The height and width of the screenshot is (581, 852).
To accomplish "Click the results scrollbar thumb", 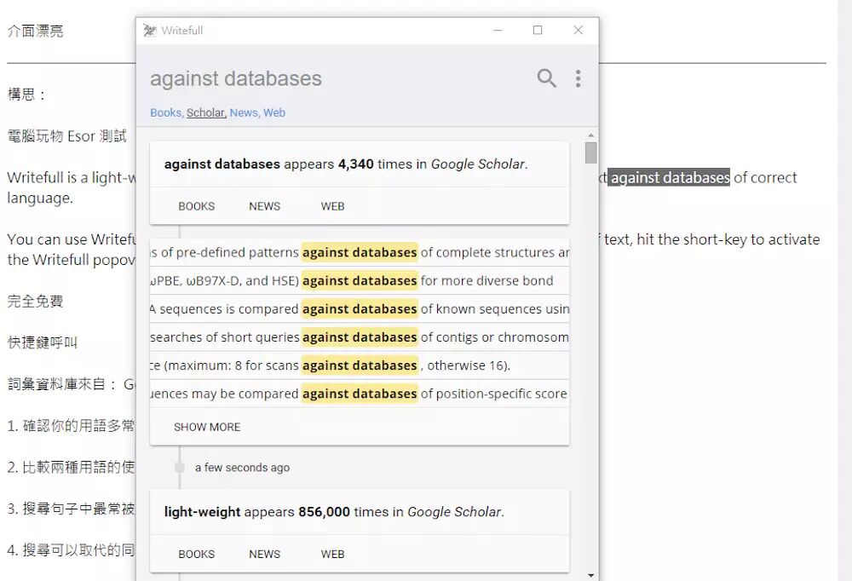I will coord(591,153).
